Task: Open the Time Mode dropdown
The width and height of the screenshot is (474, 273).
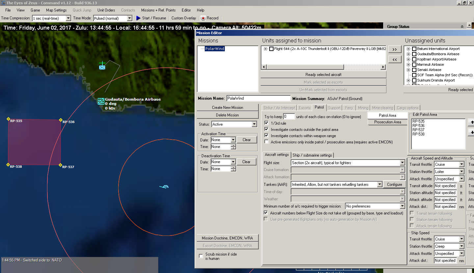Action: click(129, 18)
